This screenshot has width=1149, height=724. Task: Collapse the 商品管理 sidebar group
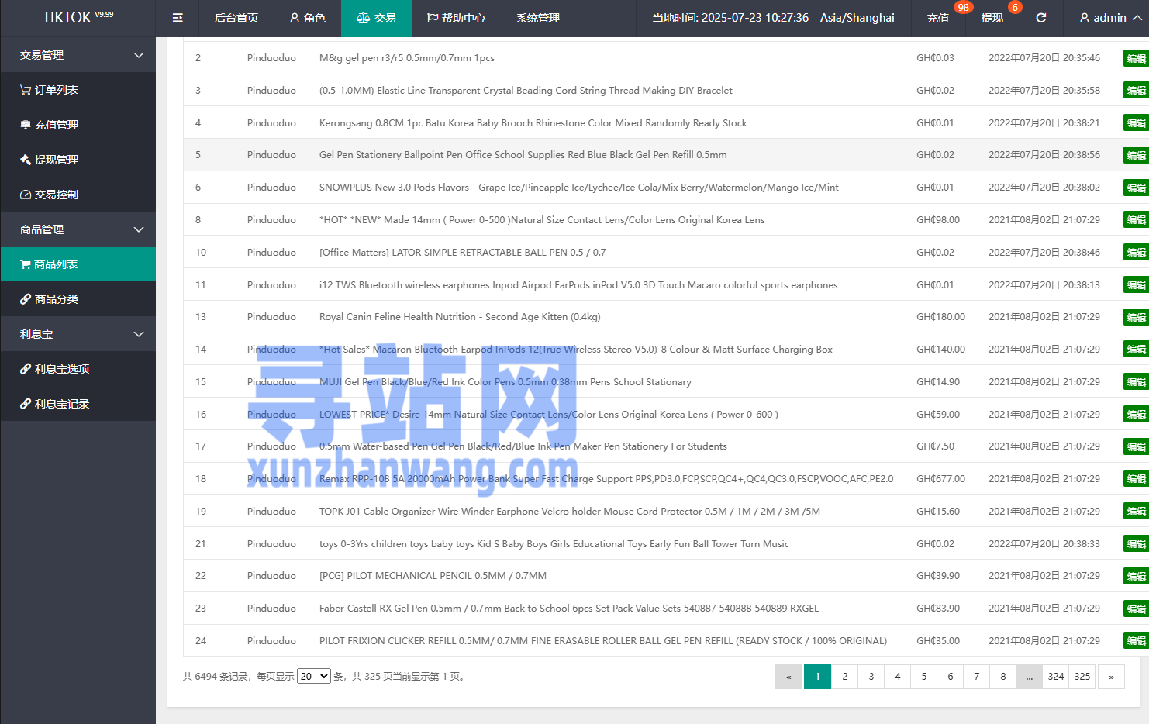pos(78,229)
